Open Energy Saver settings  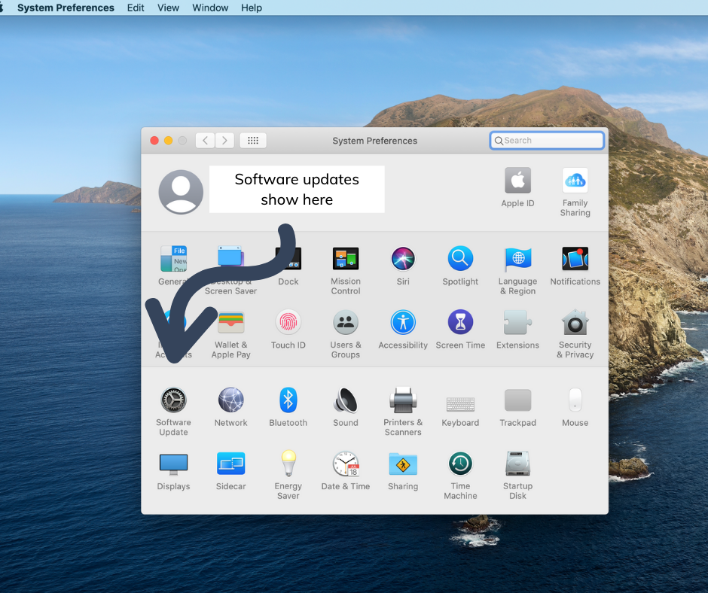[288, 464]
